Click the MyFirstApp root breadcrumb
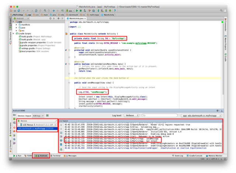 click(17, 15)
